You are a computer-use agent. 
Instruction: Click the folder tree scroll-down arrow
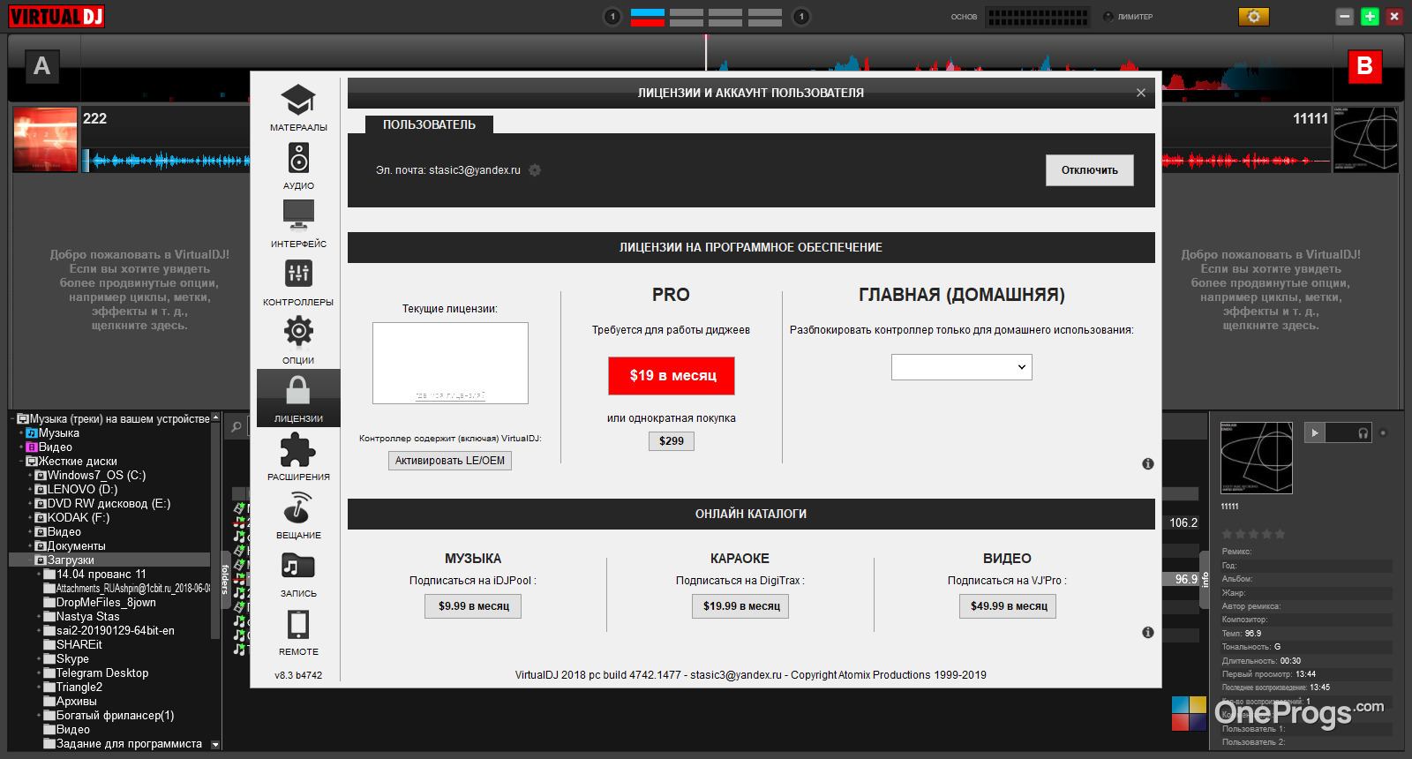(215, 745)
